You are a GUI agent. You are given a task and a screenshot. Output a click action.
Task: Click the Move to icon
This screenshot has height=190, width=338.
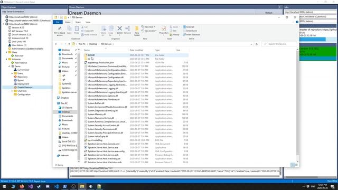point(104,29)
